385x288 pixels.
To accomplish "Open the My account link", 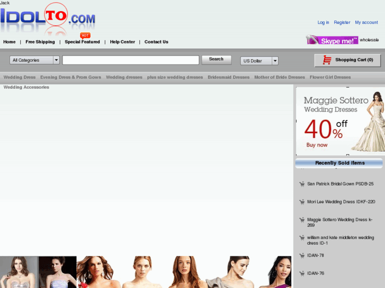I will pos(366,22).
